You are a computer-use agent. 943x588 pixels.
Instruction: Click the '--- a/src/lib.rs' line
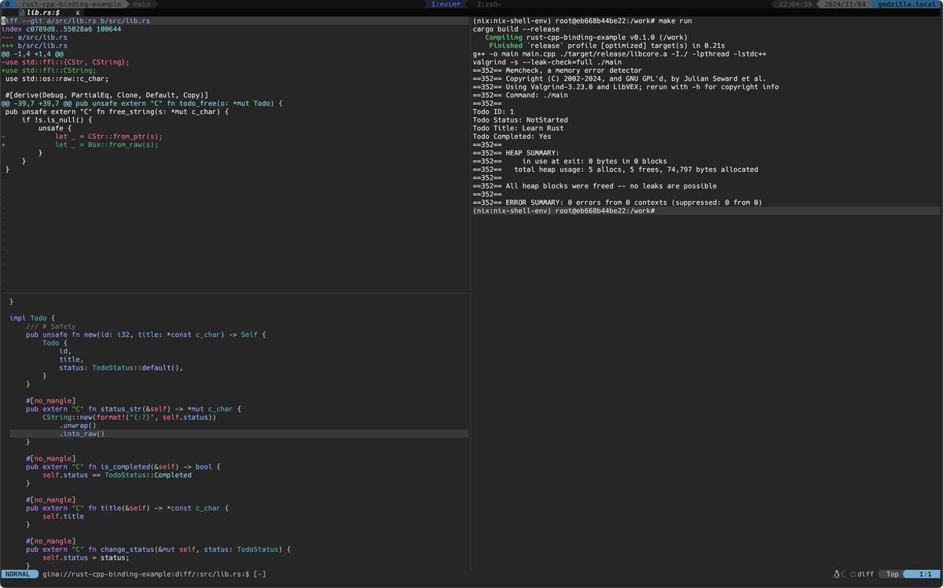pos(35,37)
